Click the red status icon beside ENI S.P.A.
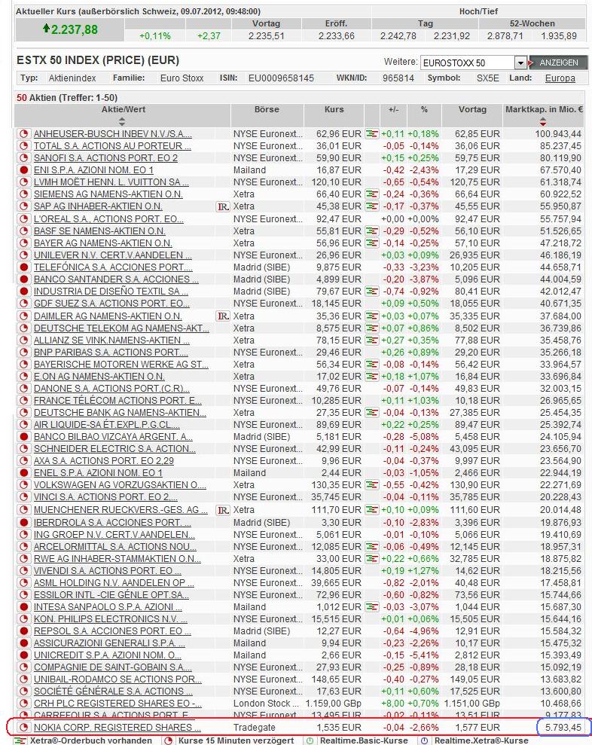Screen dimensions: 592x745 point(24,170)
